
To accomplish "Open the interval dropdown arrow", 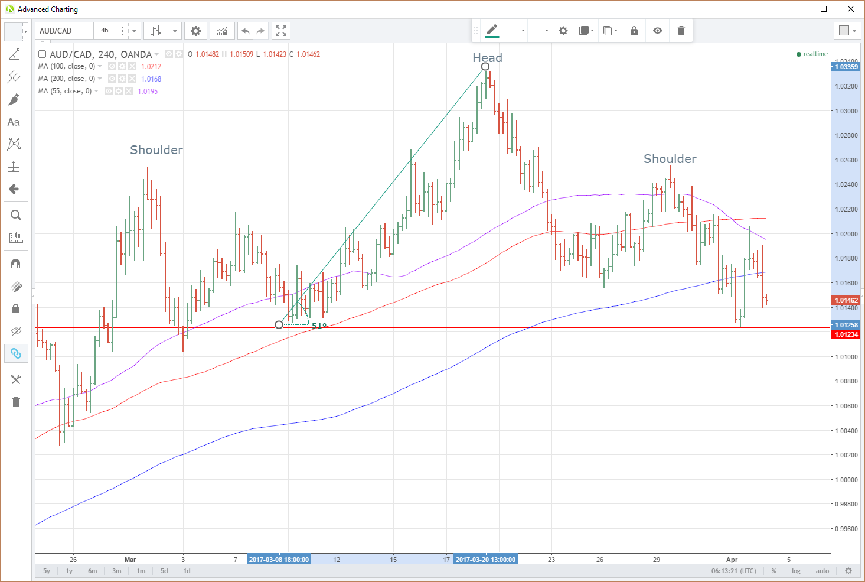I will pos(135,31).
